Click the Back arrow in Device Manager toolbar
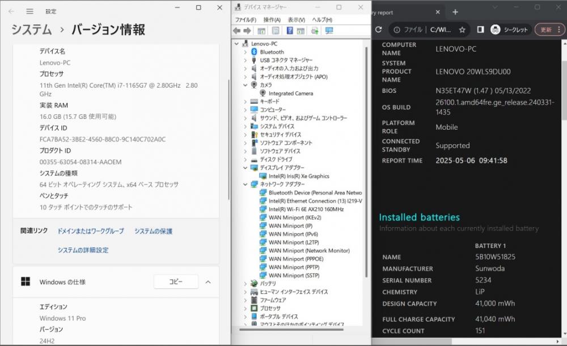Viewport: 567px width, 346px height. (237, 31)
